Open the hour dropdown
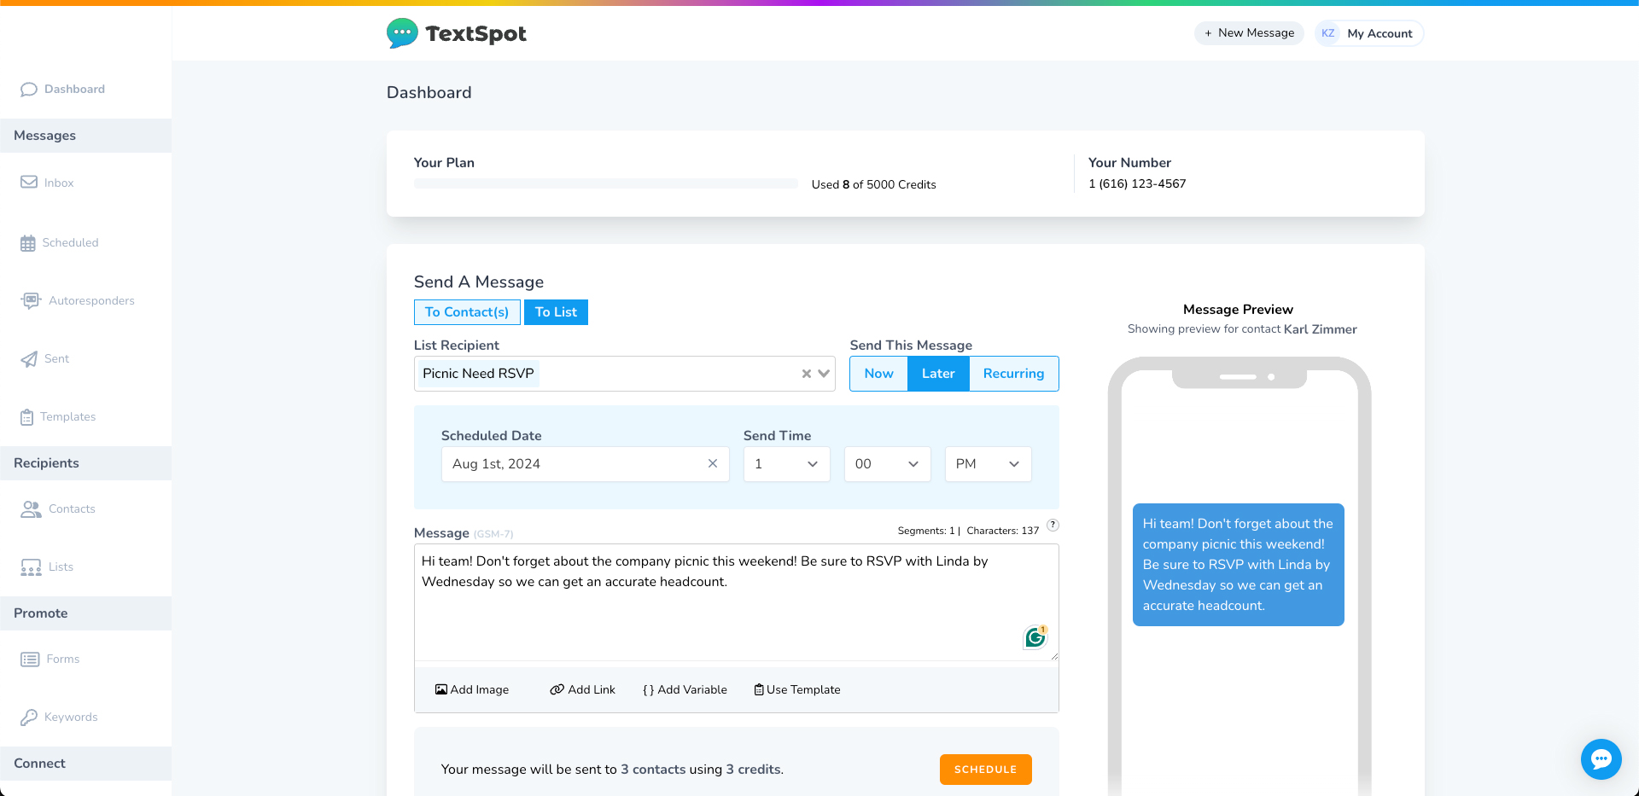The height and width of the screenshot is (796, 1639). pos(785,463)
